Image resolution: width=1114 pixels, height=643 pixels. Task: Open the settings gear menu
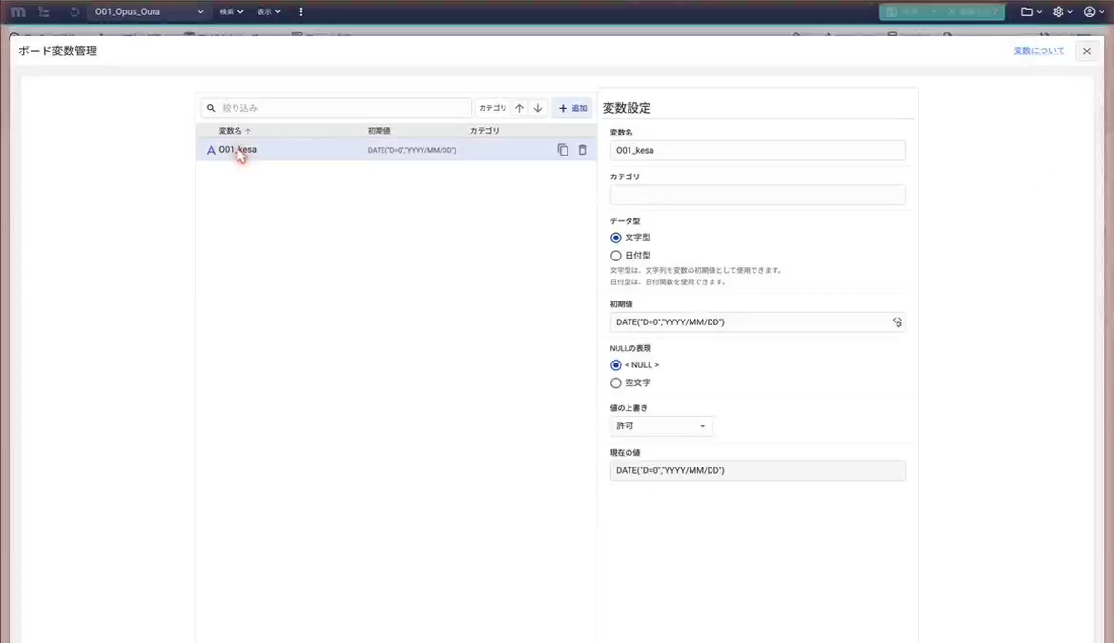[x=1062, y=12]
